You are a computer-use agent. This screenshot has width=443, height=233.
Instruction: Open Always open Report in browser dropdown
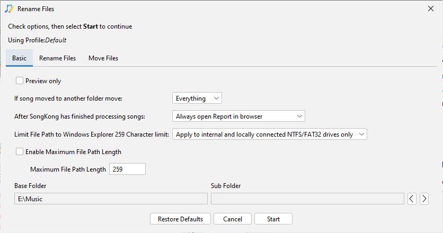pos(238,116)
